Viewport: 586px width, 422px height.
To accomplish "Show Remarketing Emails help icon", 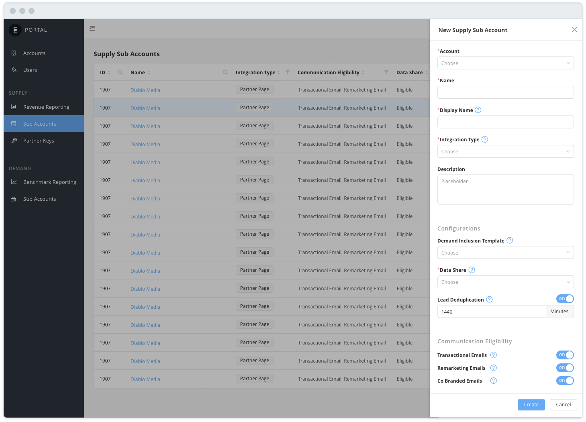I will click(x=494, y=368).
